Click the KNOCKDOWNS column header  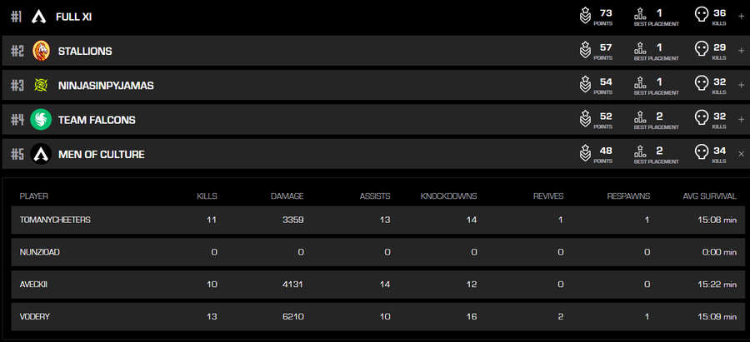448,196
